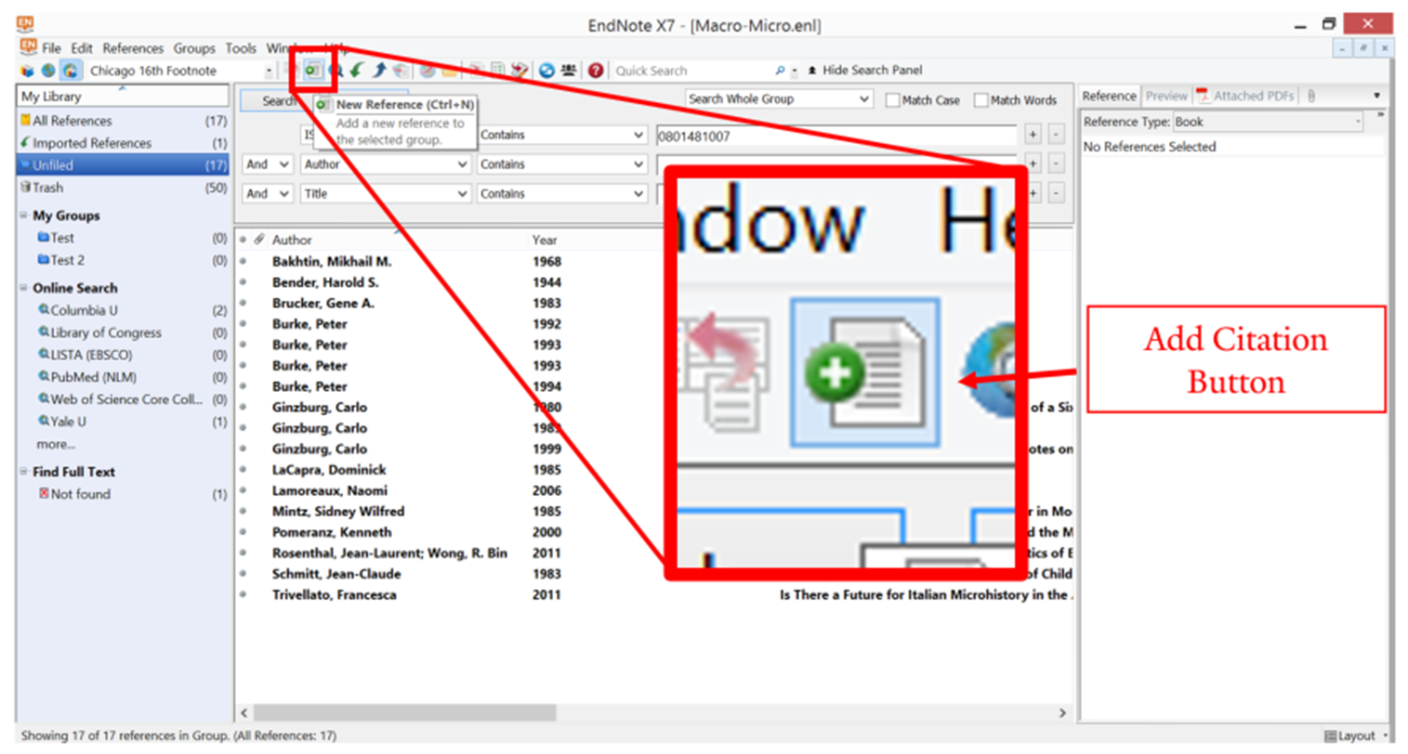The image size is (1408, 754).
Task: Click the Quick Search magnifier icon
Action: click(x=780, y=71)
